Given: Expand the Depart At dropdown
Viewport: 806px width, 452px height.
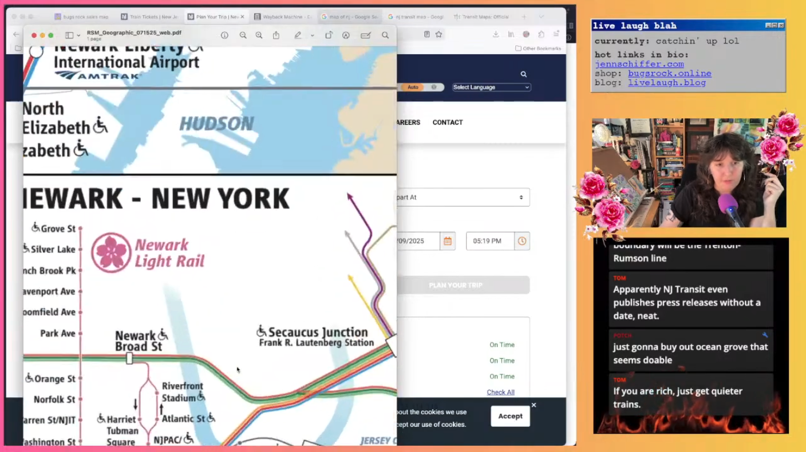Looking at the screenshot, I should click(461, 197).
